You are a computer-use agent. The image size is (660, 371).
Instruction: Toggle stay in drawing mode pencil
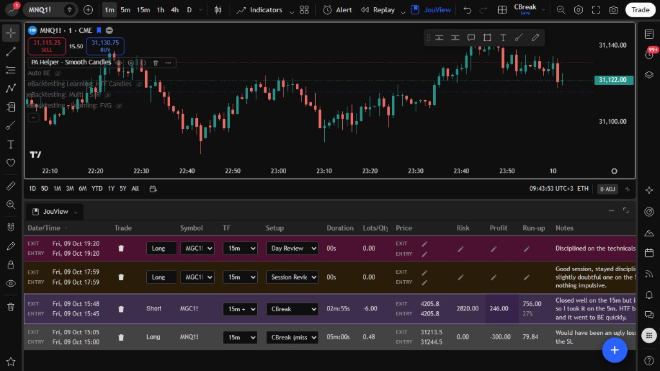tap(11, 246)
